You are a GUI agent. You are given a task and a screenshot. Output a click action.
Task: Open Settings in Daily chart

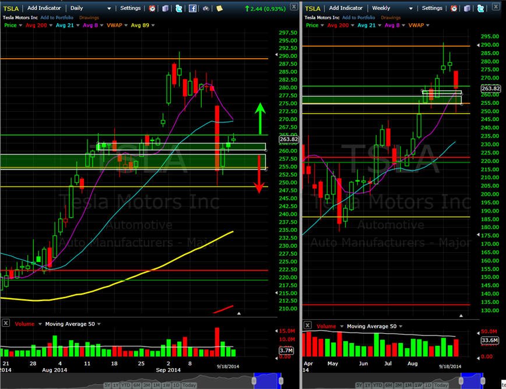pos(131,8)
